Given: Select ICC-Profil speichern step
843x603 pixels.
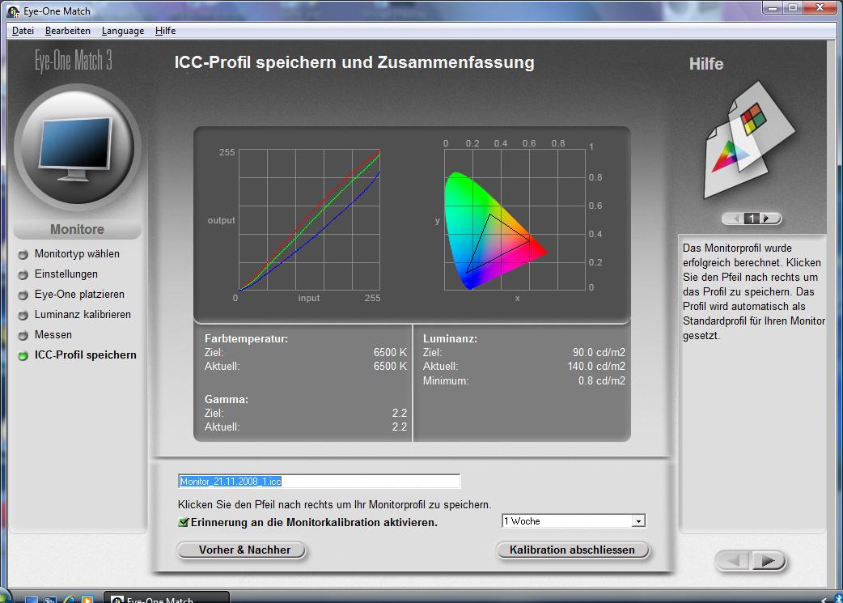Looking at the screenshot, I should tap(86, 355).
